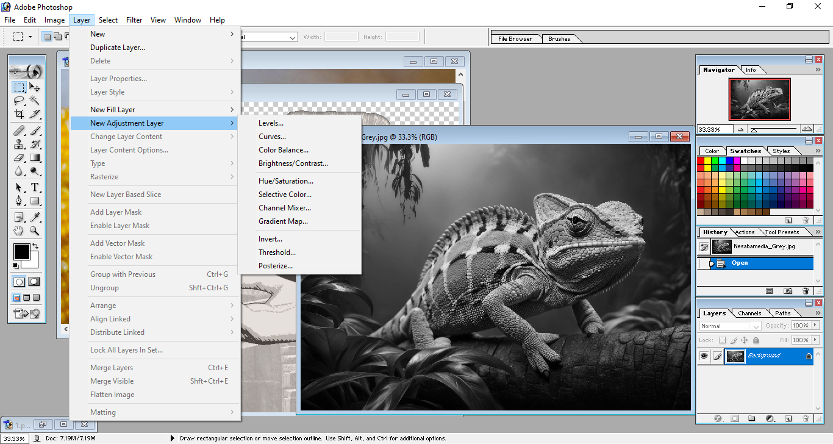Pick the Lasso tool
The height and width of the screenshot is (444, 833).
(x=20, y=101)
